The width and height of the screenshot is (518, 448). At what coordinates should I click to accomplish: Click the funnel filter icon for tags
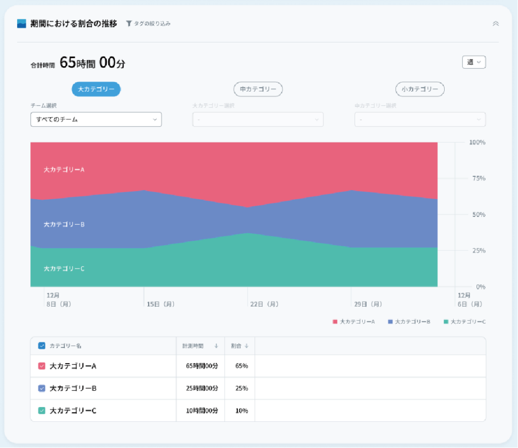(x=129, y=23)
